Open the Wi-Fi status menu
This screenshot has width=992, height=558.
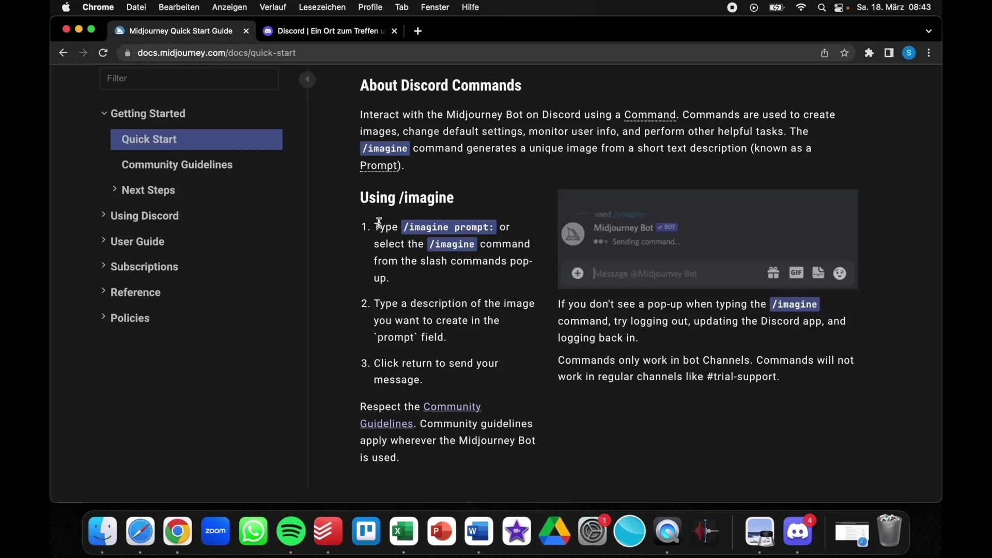801,7
